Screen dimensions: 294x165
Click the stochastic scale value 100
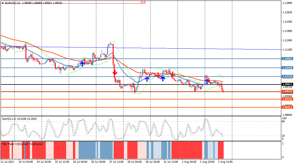[x=284, y=118]
